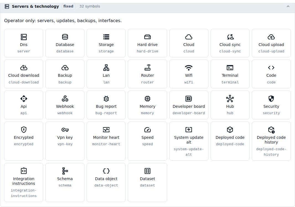Click the Servers & technology header title
The image size is (295, 207).
pyautogui.click(x=35, y=6)
